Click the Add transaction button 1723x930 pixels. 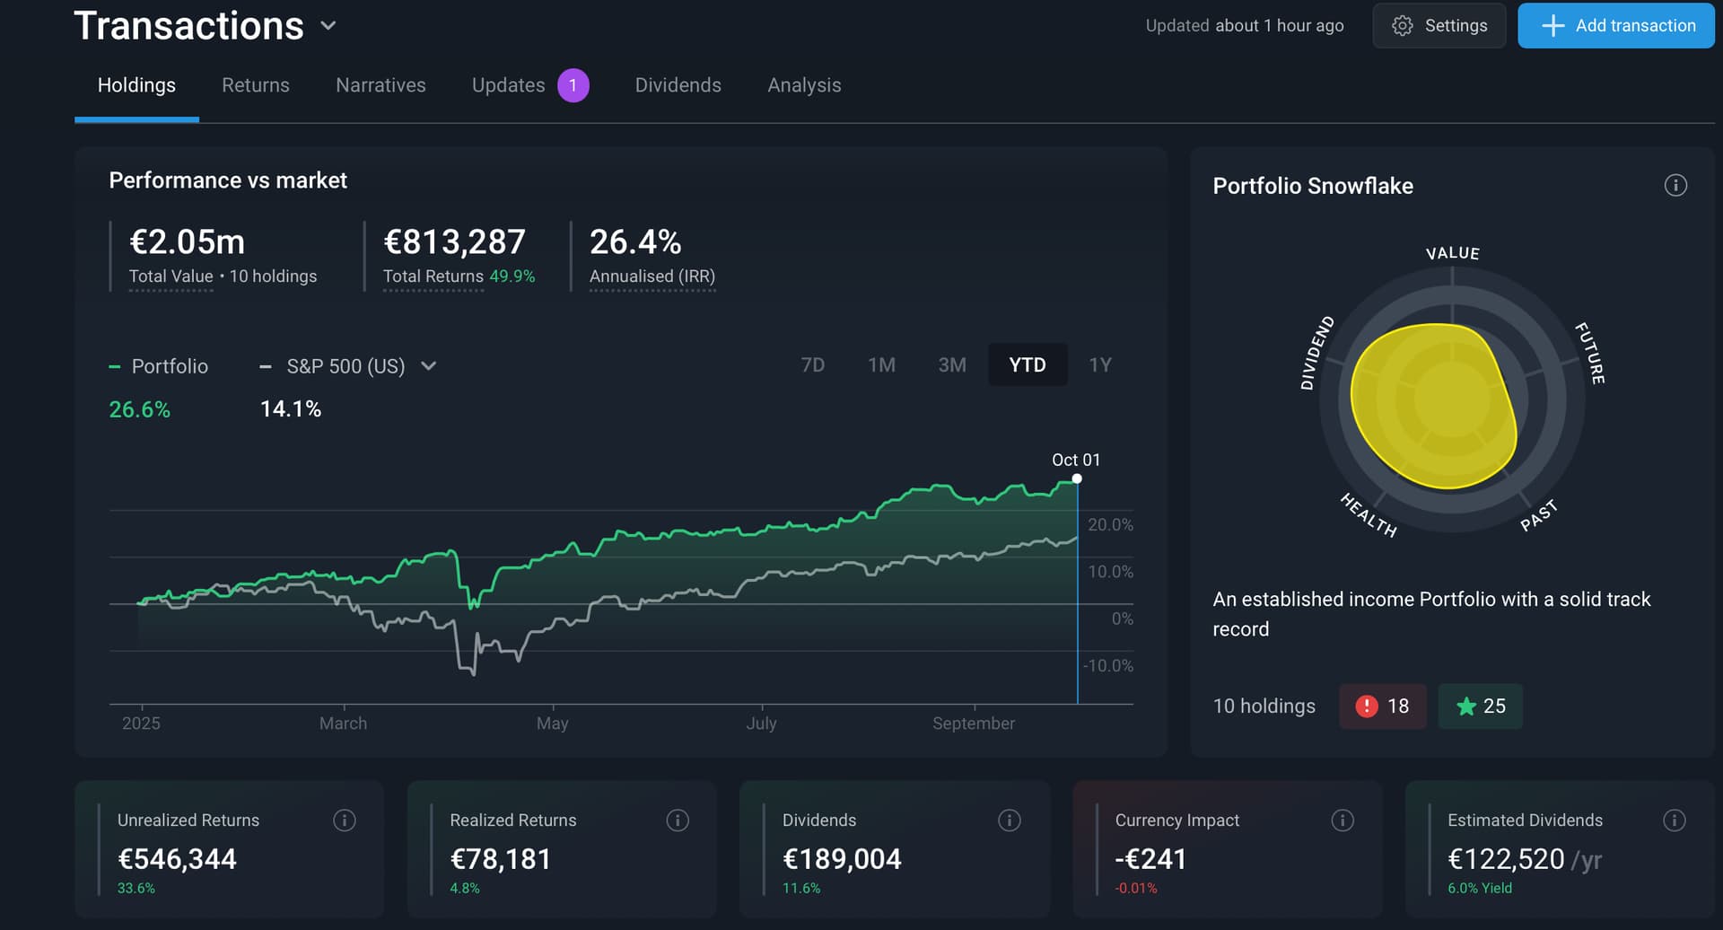(x=1615, y=26)
